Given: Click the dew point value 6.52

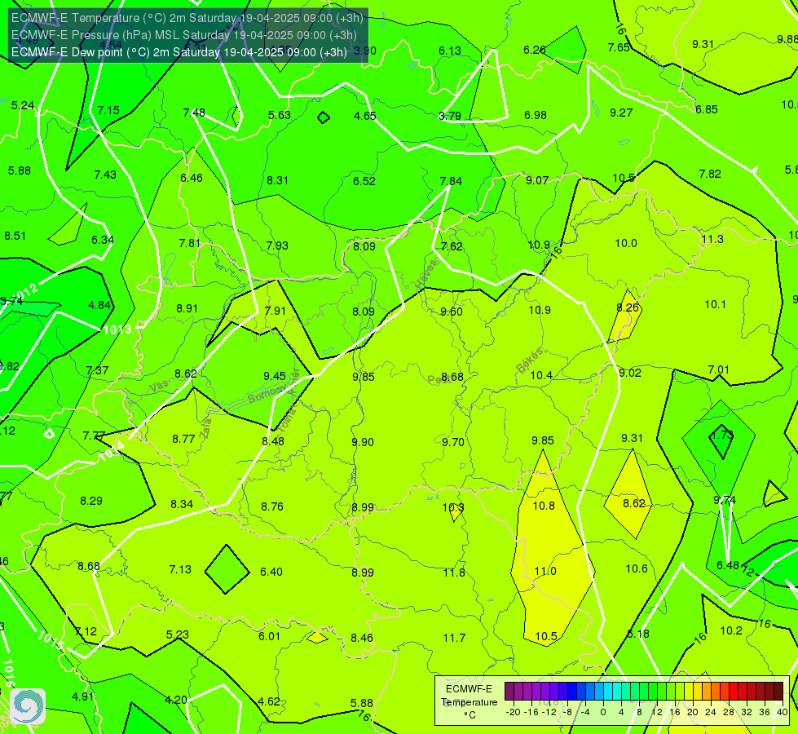Looking at the screenshot, I should (x=364, y=181).
